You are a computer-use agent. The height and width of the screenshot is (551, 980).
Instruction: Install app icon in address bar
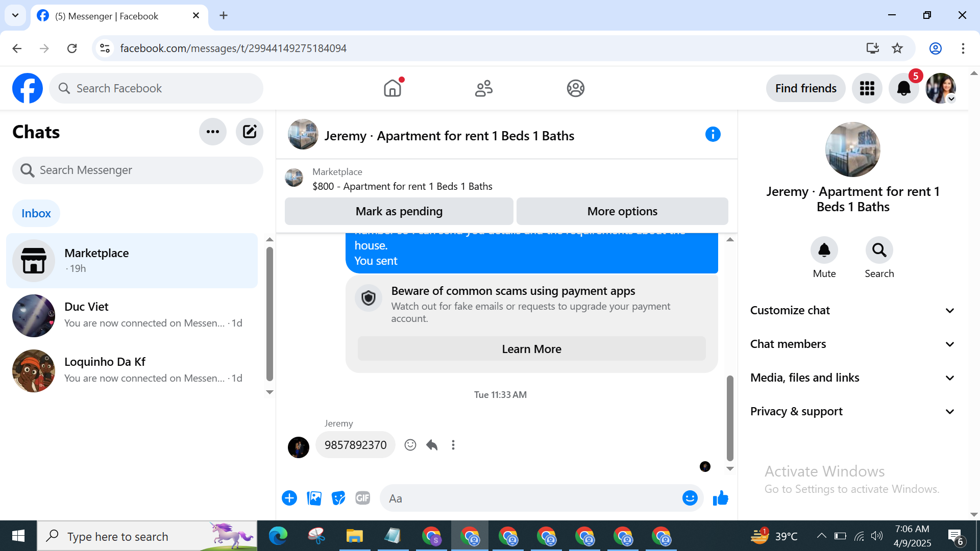873,48
